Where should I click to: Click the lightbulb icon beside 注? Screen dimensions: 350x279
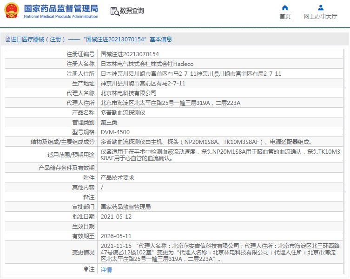(86, 269)
